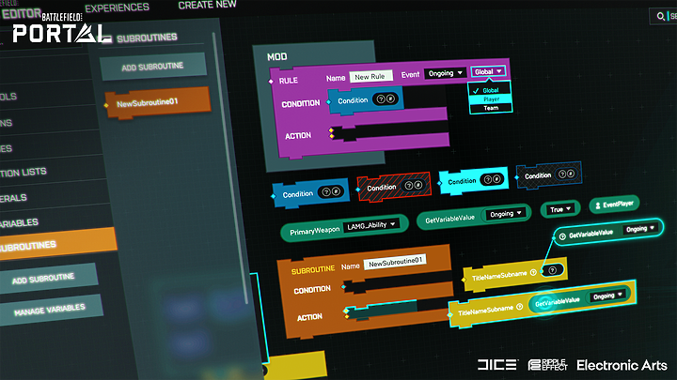Click help icon on dark blue Condition block
This screenshot has height=380, width=677.
click(x=326, y=192)
